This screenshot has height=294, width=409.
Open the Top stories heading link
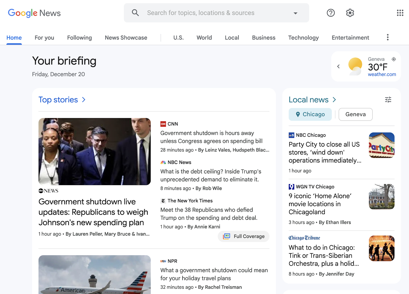pos(58,100)
